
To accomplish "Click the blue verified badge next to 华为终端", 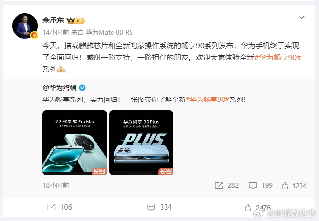I will [x=82, y=88].
